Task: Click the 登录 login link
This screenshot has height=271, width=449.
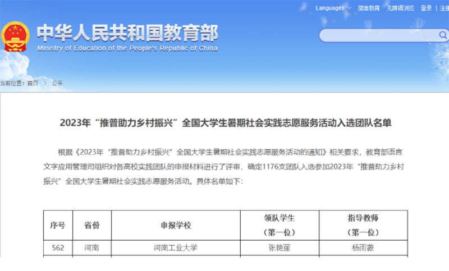Action: (427, 8)
